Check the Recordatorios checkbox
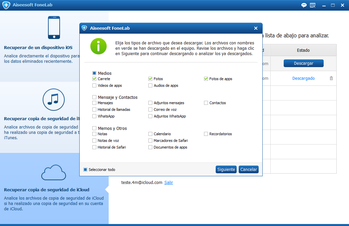 pos(206,134)
